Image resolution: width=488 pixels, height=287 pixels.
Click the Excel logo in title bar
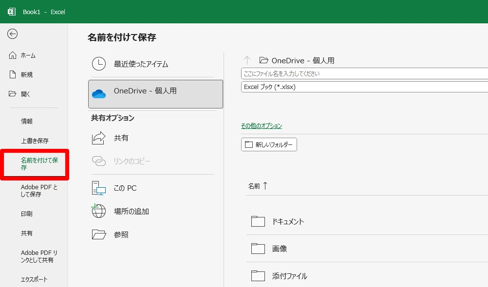pos(12,12)
